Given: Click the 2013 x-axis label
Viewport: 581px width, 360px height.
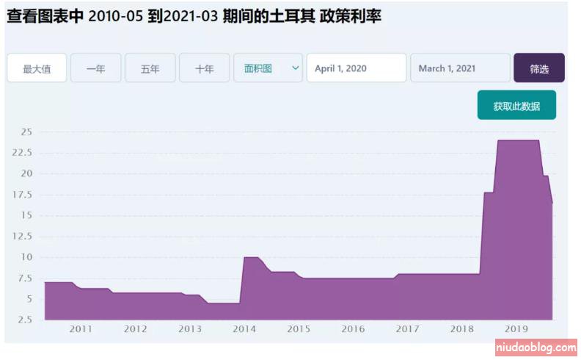Looking at the screenshot, I should [x=190, y=329].
